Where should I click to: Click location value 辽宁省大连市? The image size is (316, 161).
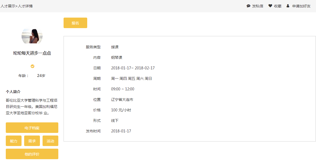[122, 100]
